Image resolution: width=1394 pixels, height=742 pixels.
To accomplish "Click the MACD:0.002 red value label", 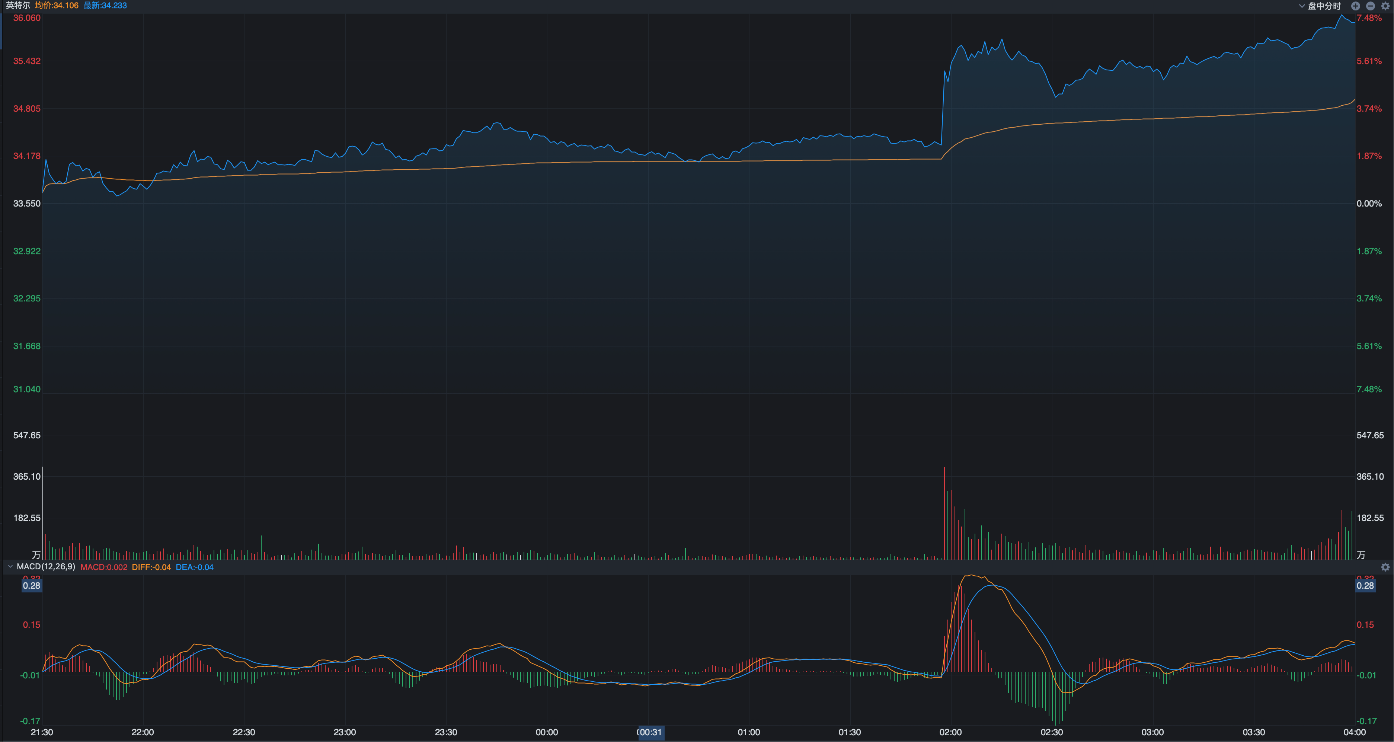I will click(104, 567).
